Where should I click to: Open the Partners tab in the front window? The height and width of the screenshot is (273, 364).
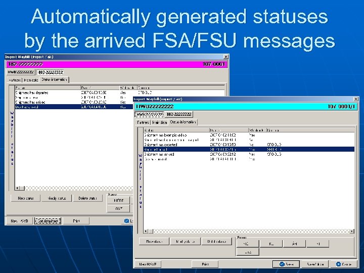tap(143, 122)
